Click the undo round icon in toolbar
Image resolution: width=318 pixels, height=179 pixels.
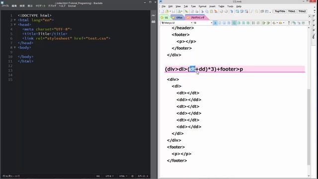click(x=222, y=11)
